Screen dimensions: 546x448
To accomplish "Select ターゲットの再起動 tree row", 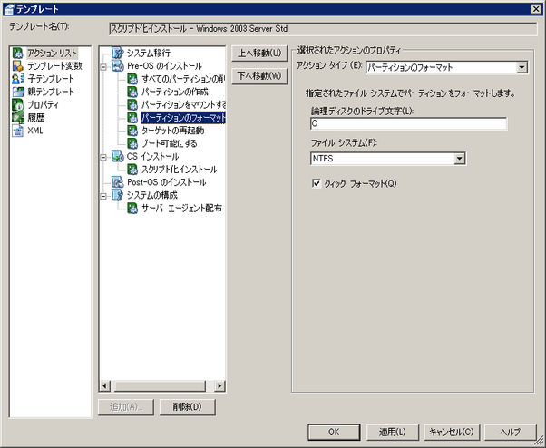I will [x=172, y=131].
